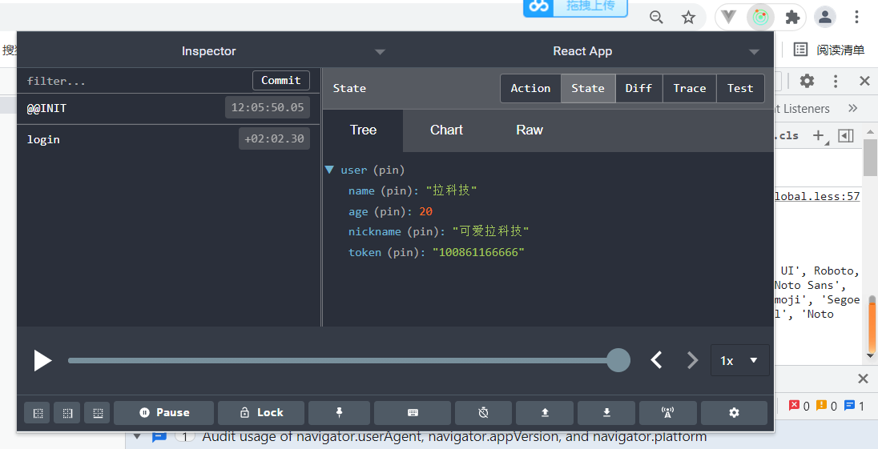Viewport: 878px width, 449px height.
Task: Click the age value 20
Action: coord(425,211)
